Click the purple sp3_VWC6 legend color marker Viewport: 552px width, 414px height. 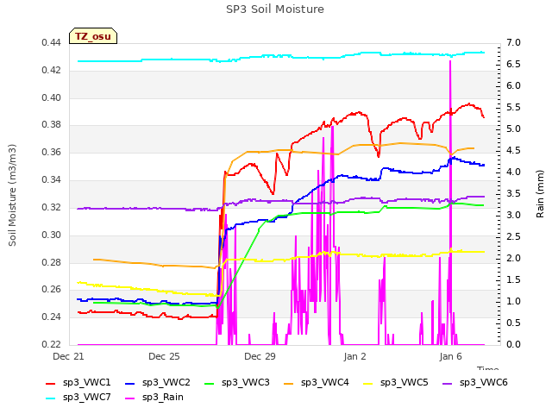click(x=447, y=383)
